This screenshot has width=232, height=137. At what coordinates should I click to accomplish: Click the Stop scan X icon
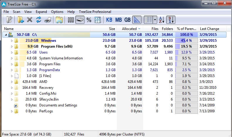pyautogui.click(x=29, y=20)
